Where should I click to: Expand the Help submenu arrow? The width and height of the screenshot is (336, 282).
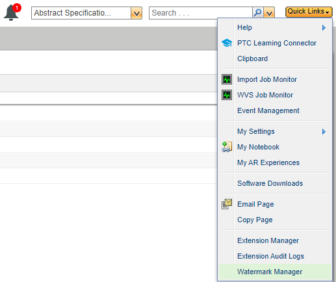[324, 27]
